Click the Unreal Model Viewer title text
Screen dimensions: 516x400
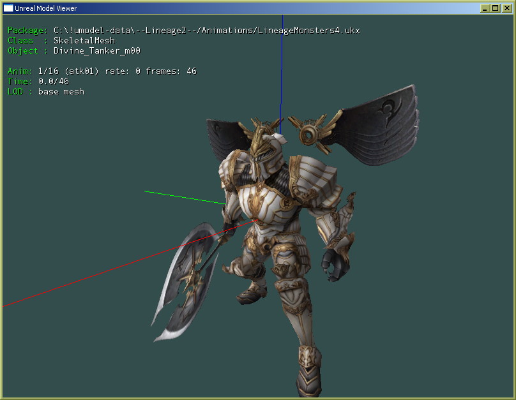click(x=46, y=8)
